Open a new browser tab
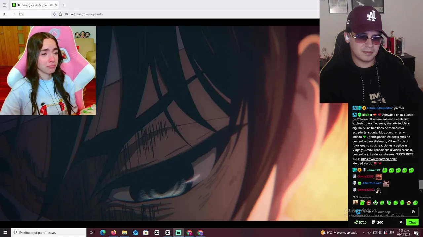Image resolution: width=423 pixels, height=237 pixels. [x=64, y=5]
